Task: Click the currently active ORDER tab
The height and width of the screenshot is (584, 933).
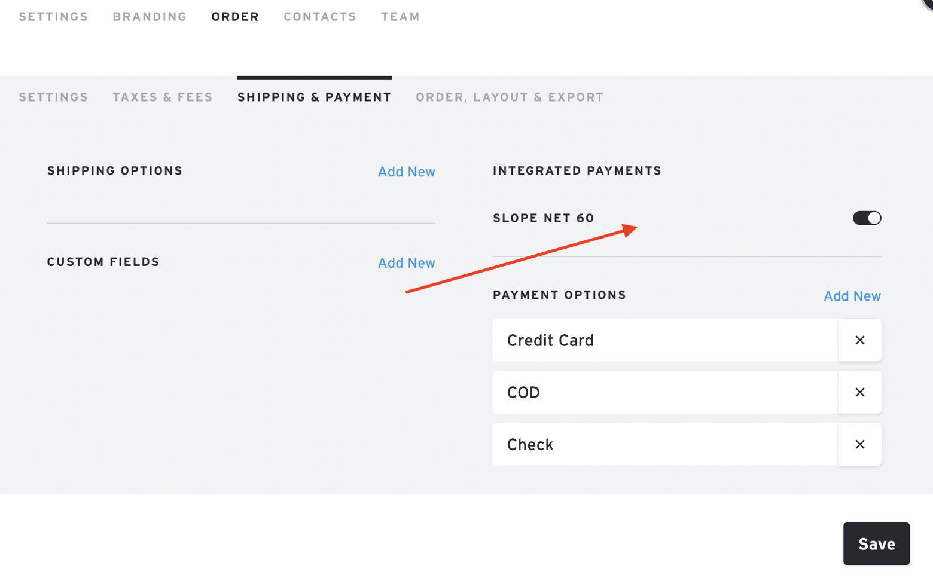Action: [x=235, y=16]
